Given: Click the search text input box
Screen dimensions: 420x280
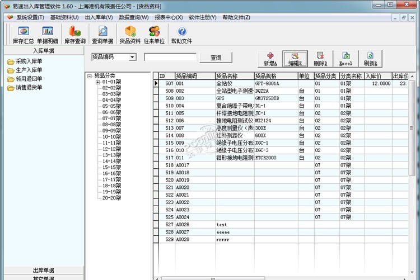Looking at the screenshot, I should click(170, 57).
